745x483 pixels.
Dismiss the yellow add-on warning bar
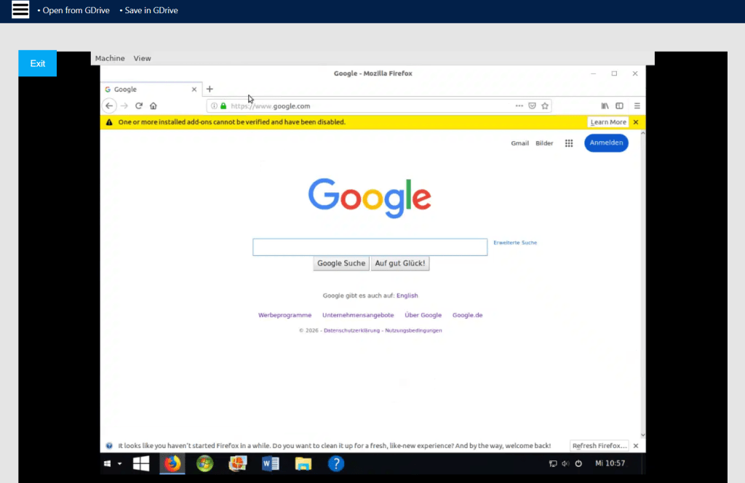636,122
